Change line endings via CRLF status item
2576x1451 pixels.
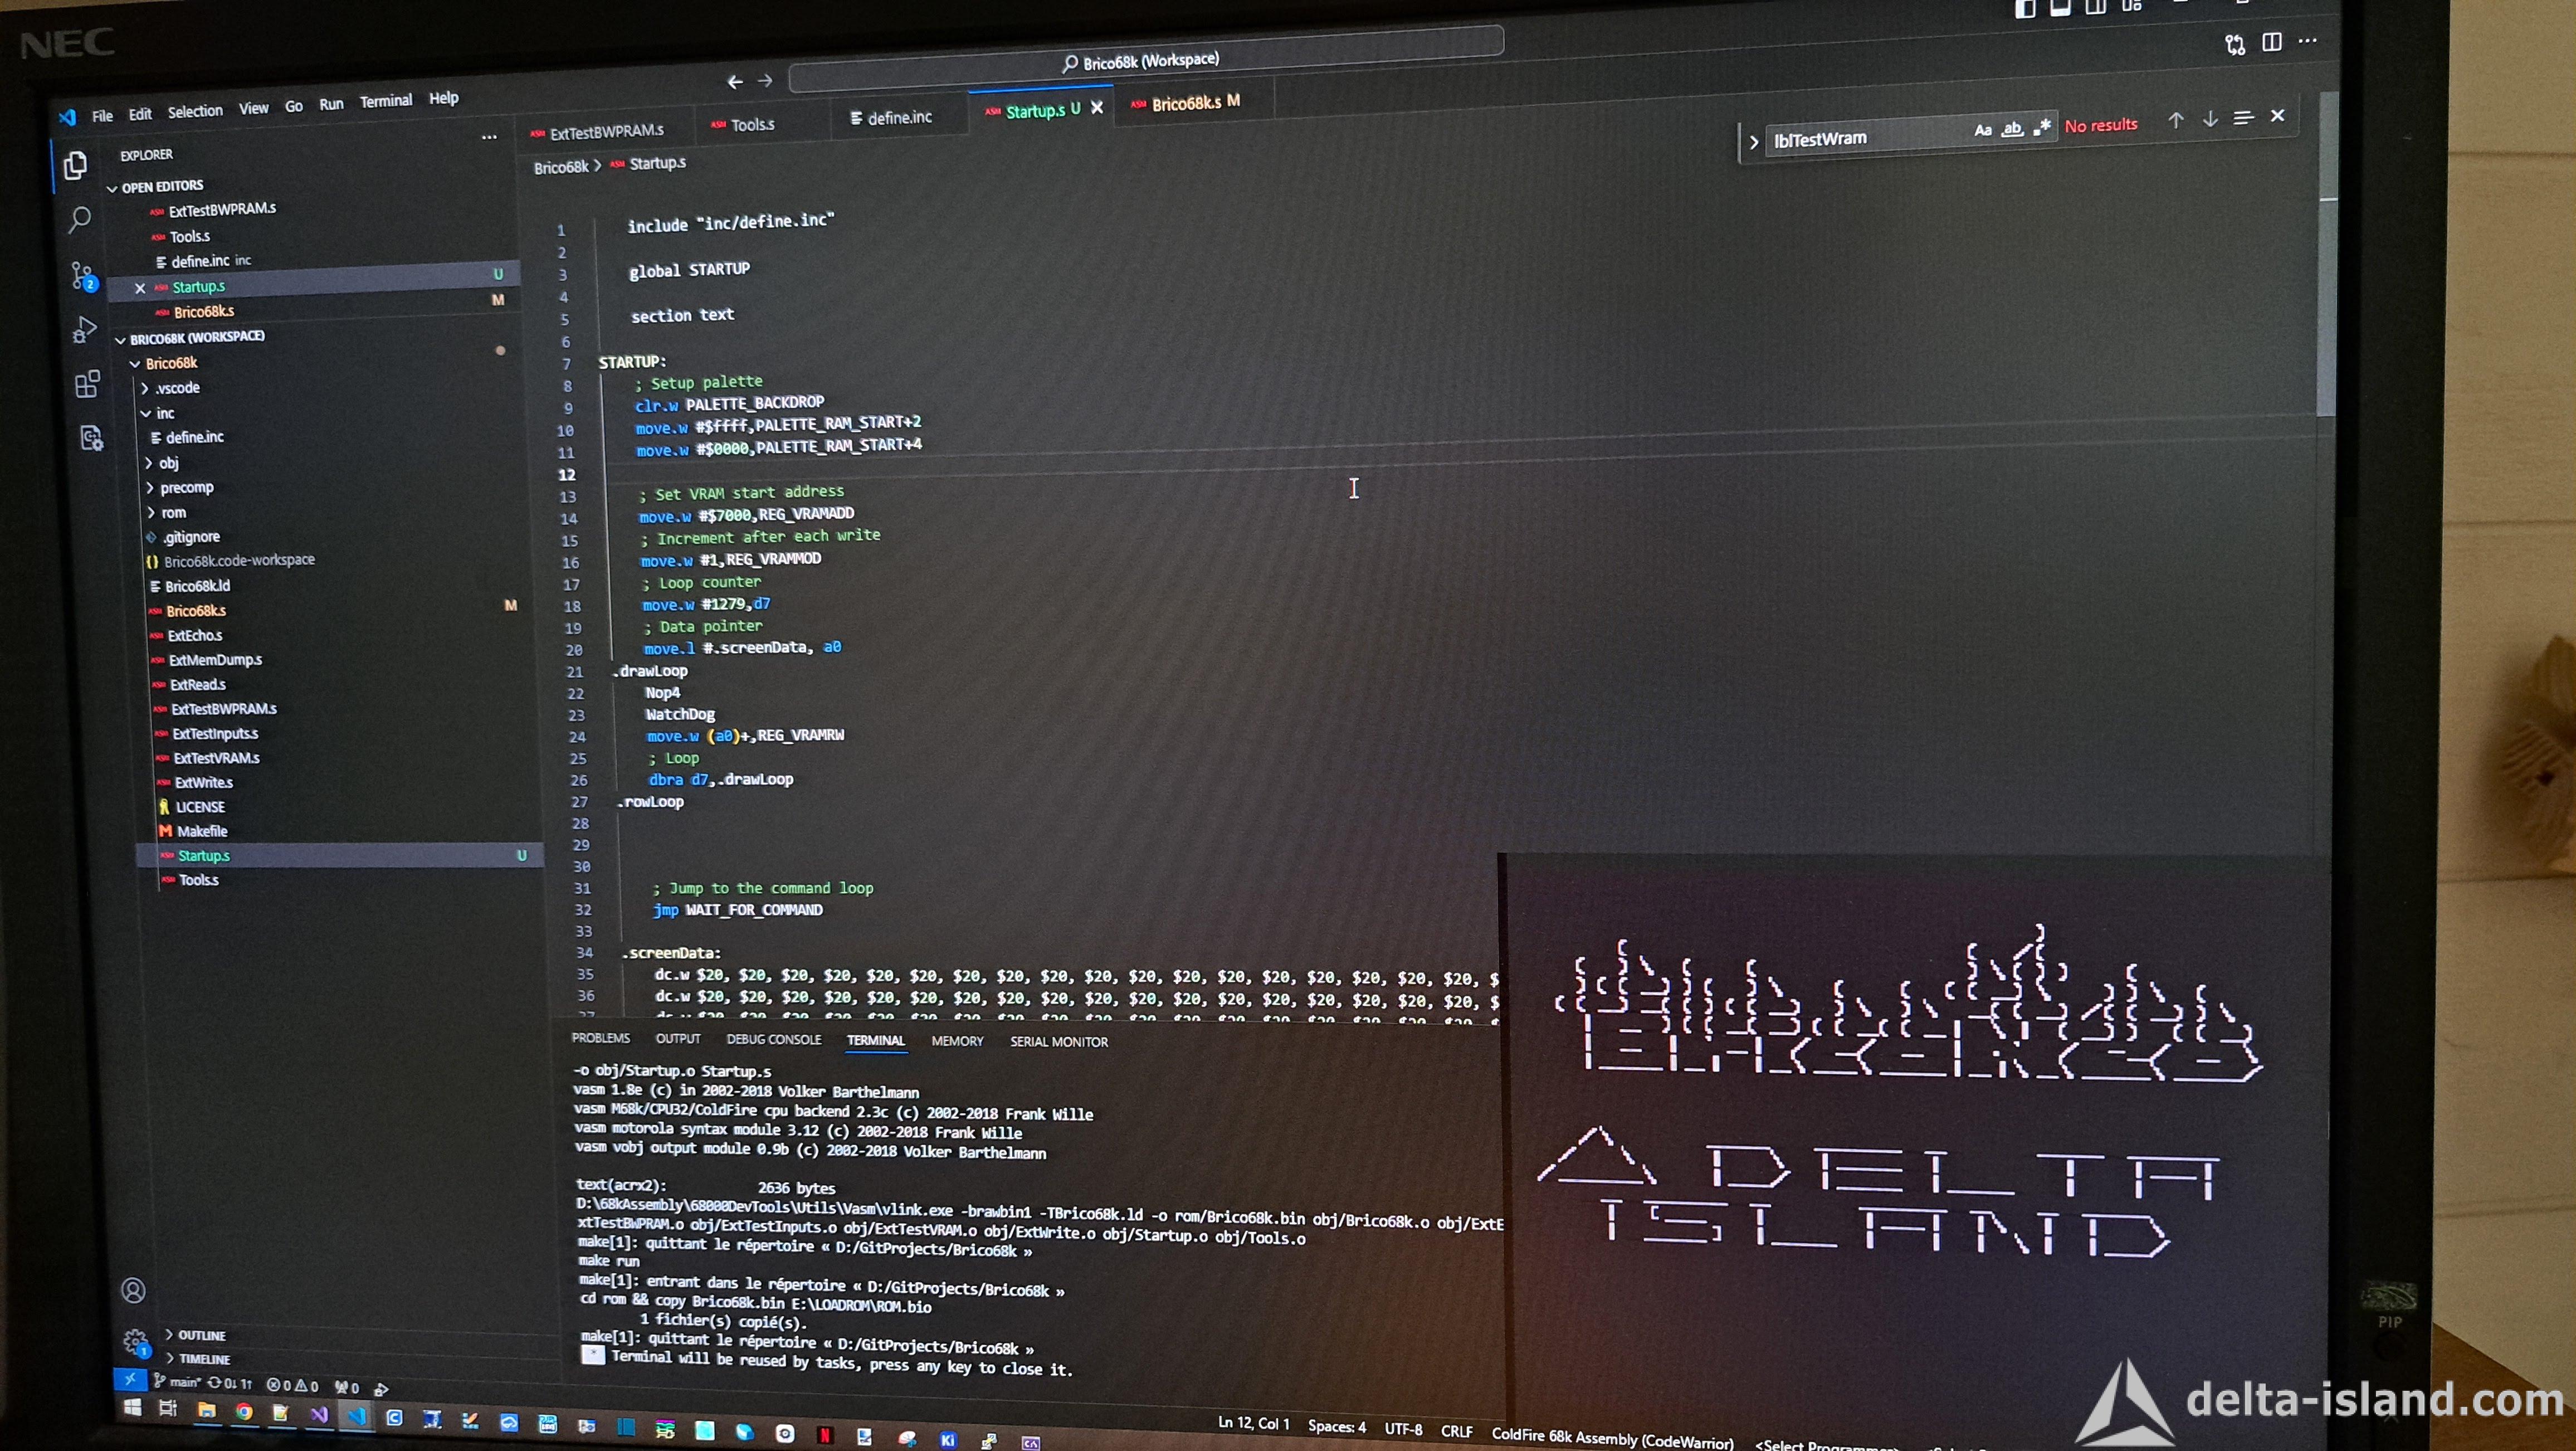[x=1456, y=1431]
